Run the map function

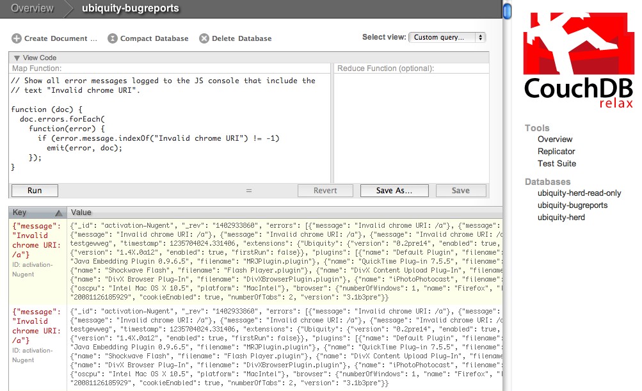(35, 191)
